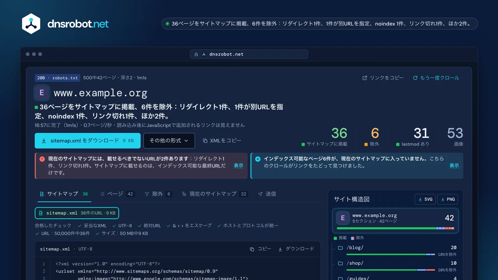Click 表示 in the red warning alert
498x280 pixels.
tap(238, 166)
